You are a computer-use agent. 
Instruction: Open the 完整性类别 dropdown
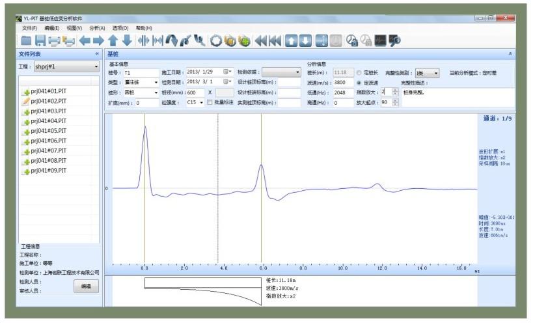click(428, 73)
